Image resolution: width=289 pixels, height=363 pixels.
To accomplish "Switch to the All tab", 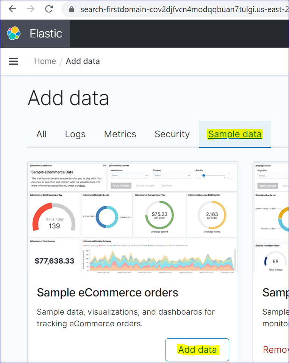I will 42,134.
